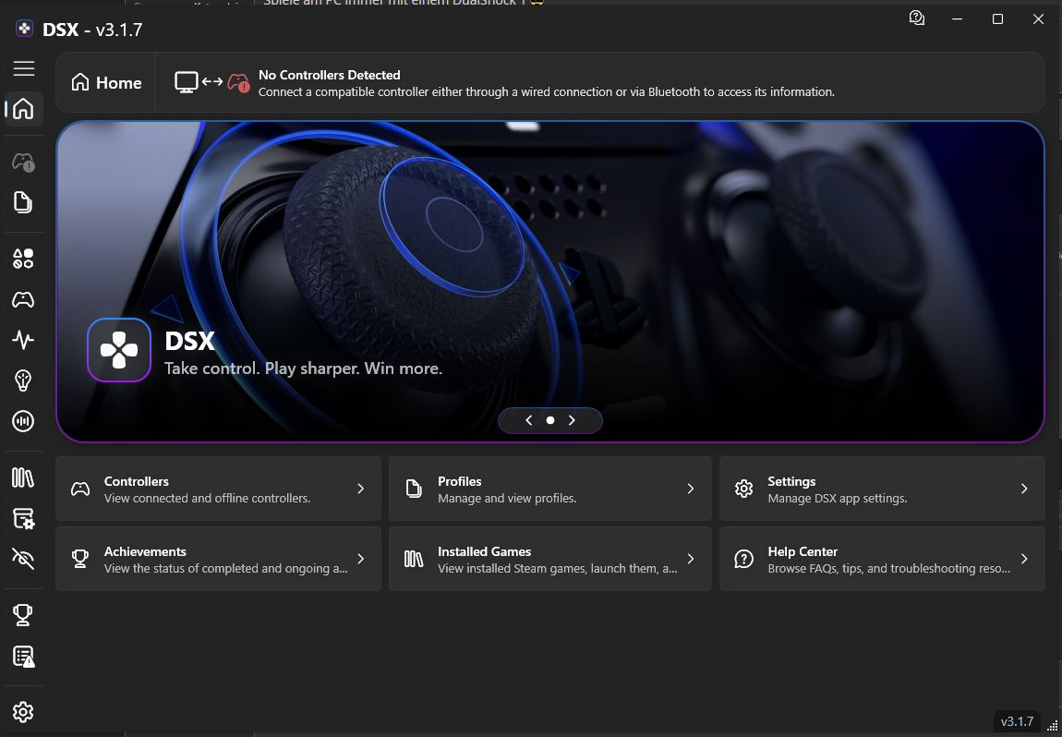Open the audio bars circle icon in sidebar
1062x737 pixels.
click(24, 421)
